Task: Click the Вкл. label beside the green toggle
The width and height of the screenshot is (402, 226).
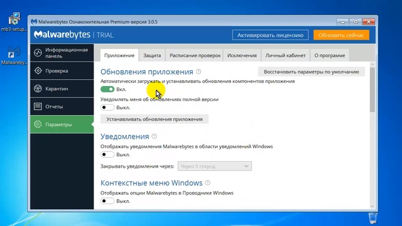Action: [x=121, y=89]
